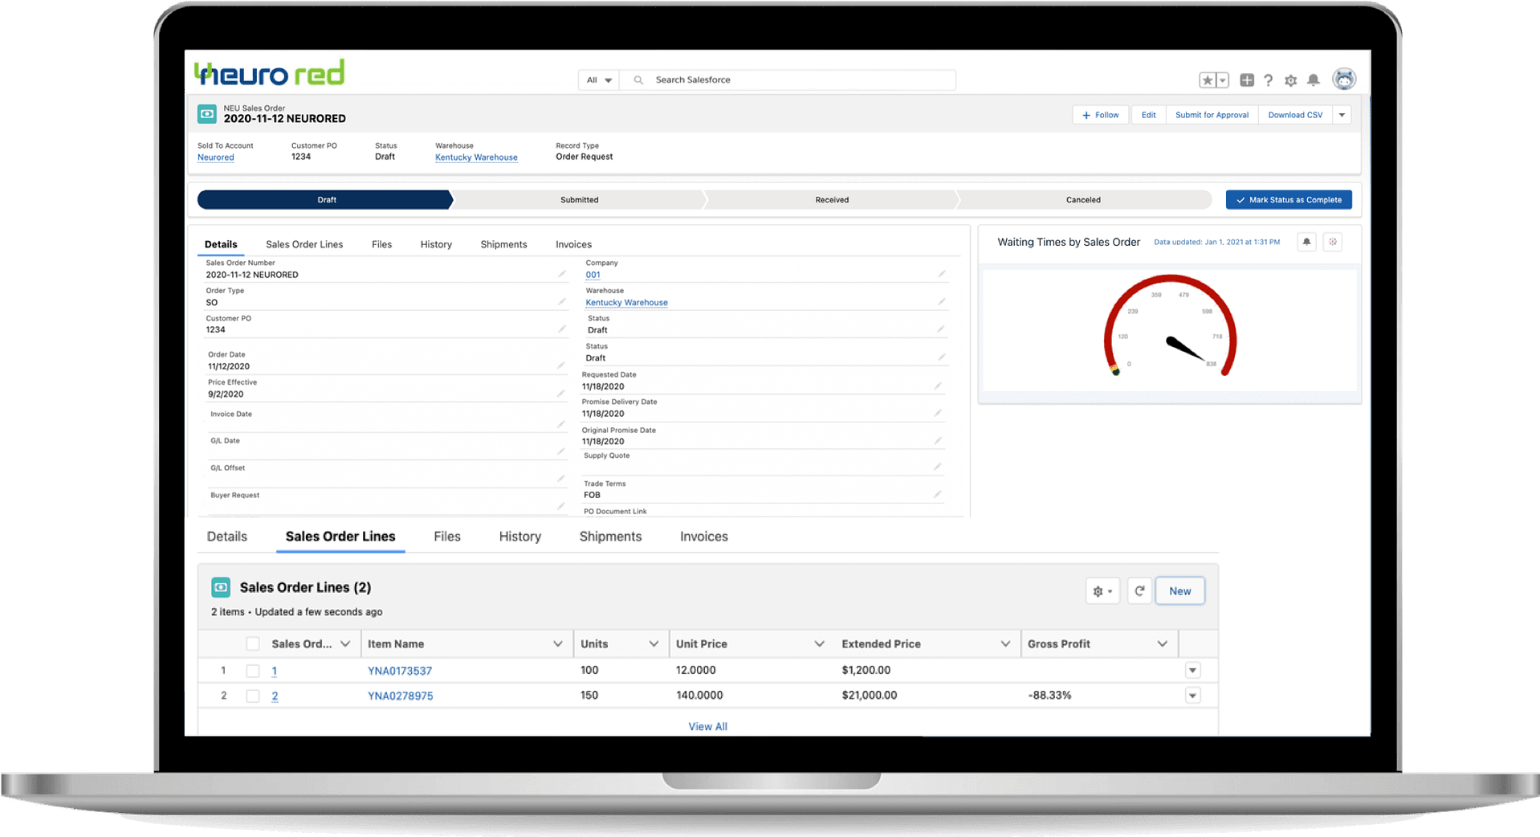Screen dimensions: 1540x837
Task: Click the waiting times gauge chart
Action: pyautogui.click(x=1170, y=326)
